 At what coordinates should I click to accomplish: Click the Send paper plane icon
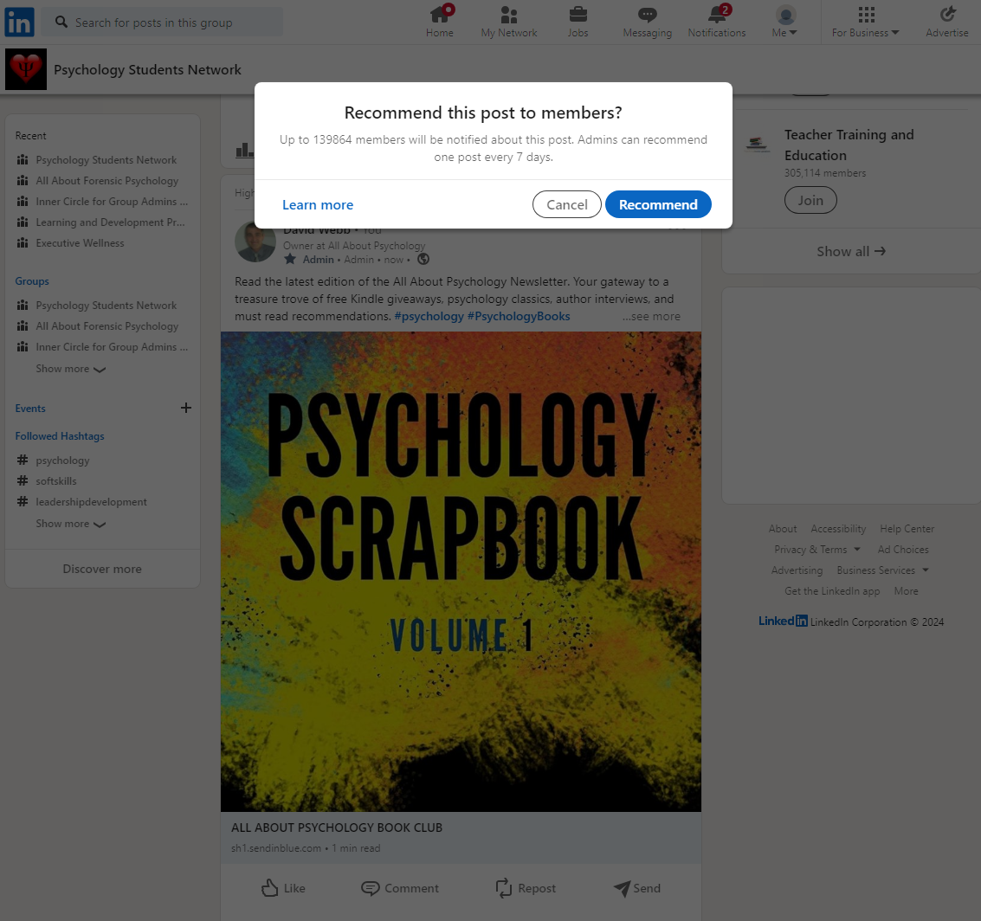point(622,888)
